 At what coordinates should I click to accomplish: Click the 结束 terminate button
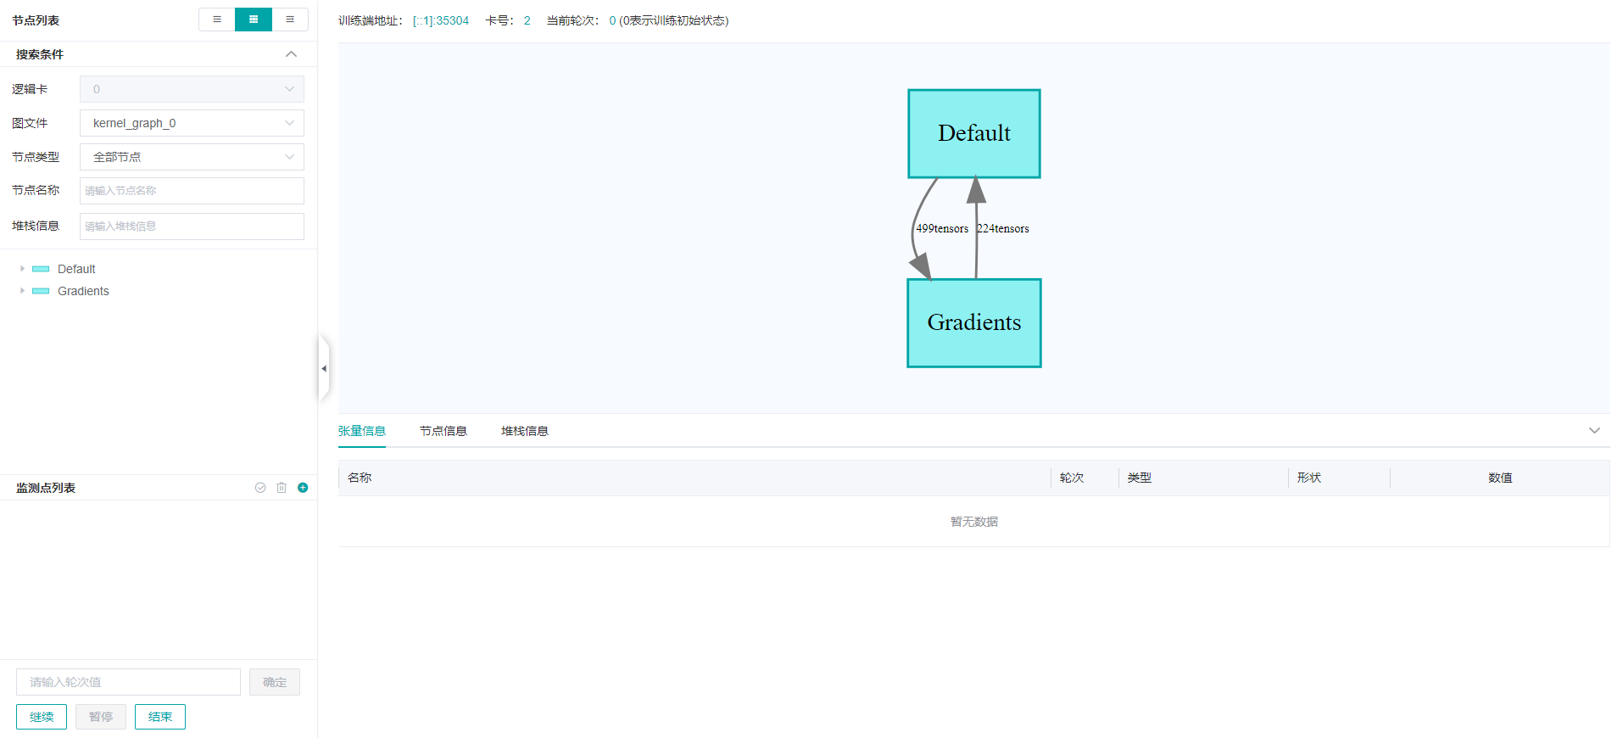pyautogui.click(x=160, y=717)
